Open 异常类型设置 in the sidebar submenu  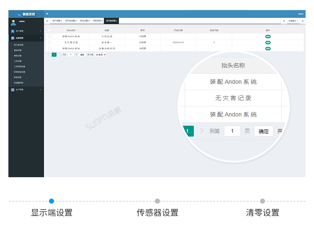click(x=19, y=72)
